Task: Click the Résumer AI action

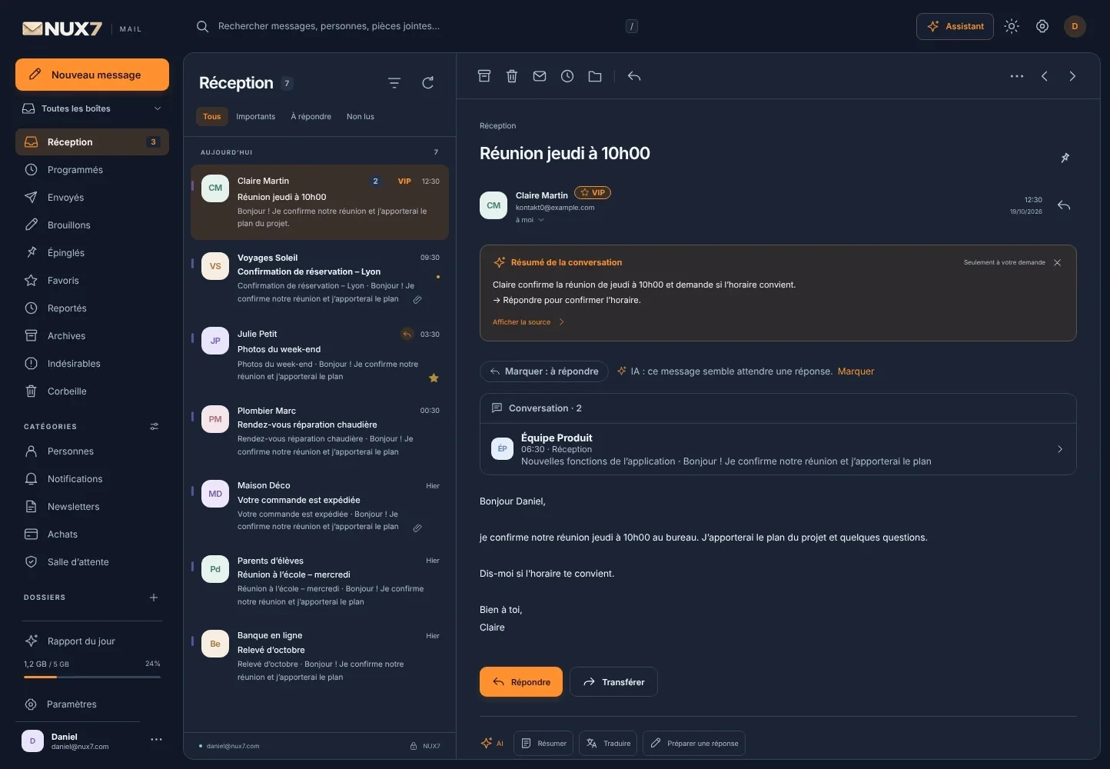Action: point(543,744)
